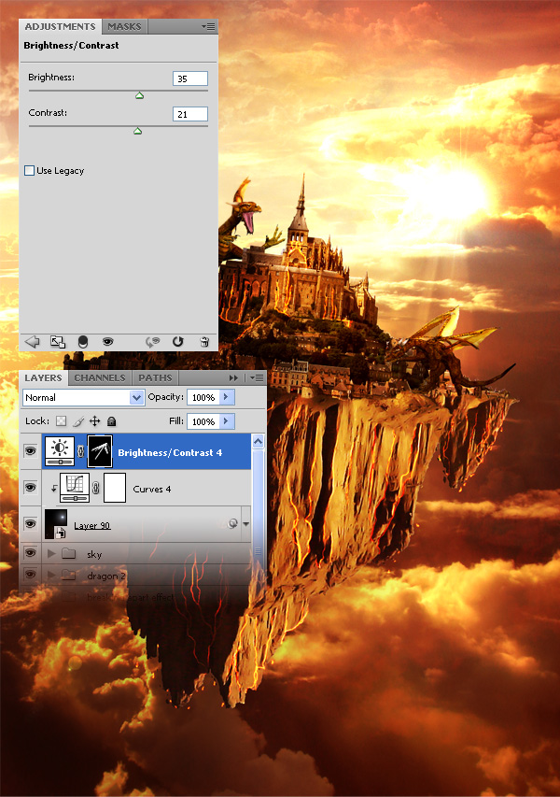Click Layers scrollbar up arrow
Screen dimensions: 560x797
258,441
